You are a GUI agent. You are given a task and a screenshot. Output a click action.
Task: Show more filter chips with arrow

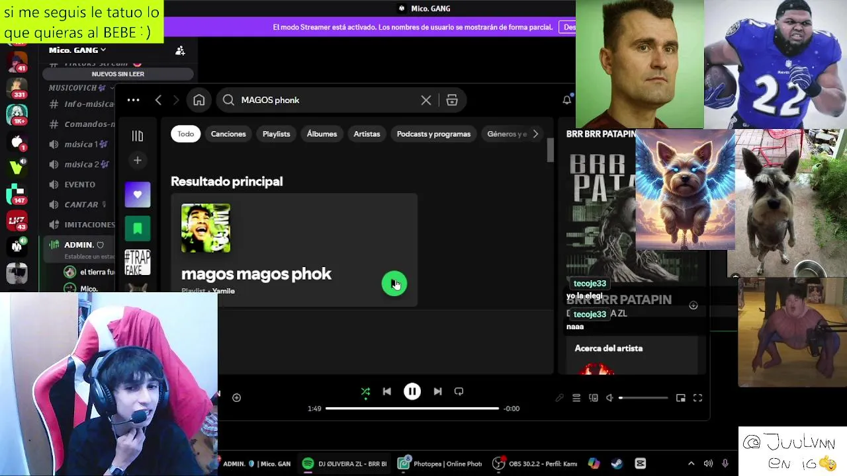535,134
